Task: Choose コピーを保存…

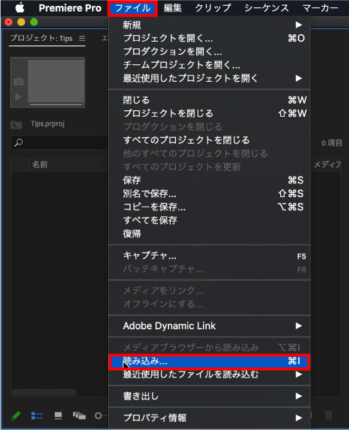Action: coord(210,207)
